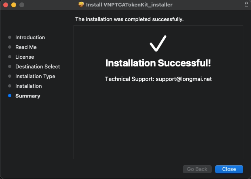This screenshot has width=251, height=179.
Task: Select the Read Me step
Action: click(x=26, y=47)
